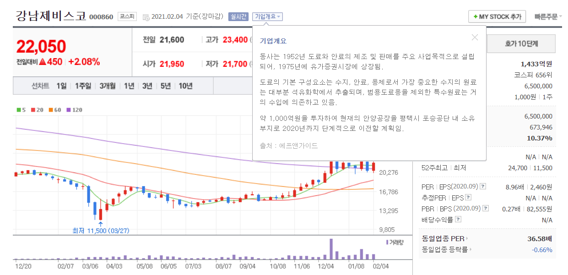Viewport: 568px width, 275px height.
Task: Toggle the 실시간 real-time badge
Action: [238, 16]
